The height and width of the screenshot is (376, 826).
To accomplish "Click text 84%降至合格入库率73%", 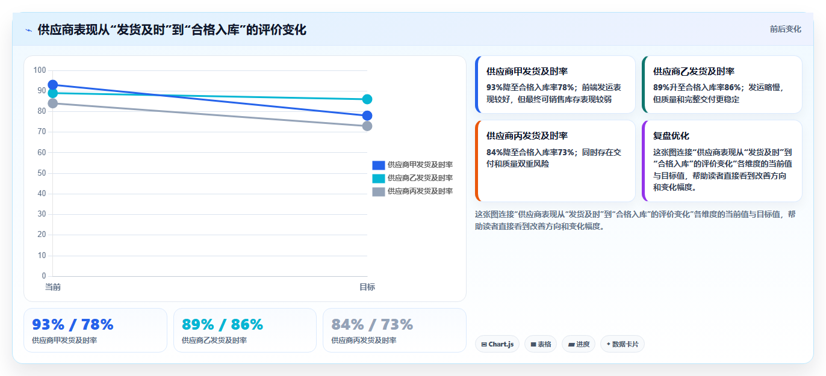I will point(530,152).
